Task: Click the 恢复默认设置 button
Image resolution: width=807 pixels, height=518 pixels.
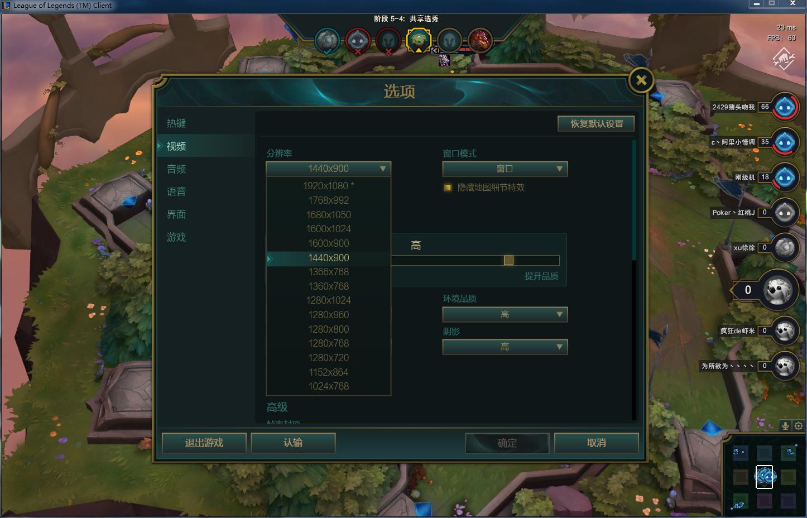Action: 596,123
